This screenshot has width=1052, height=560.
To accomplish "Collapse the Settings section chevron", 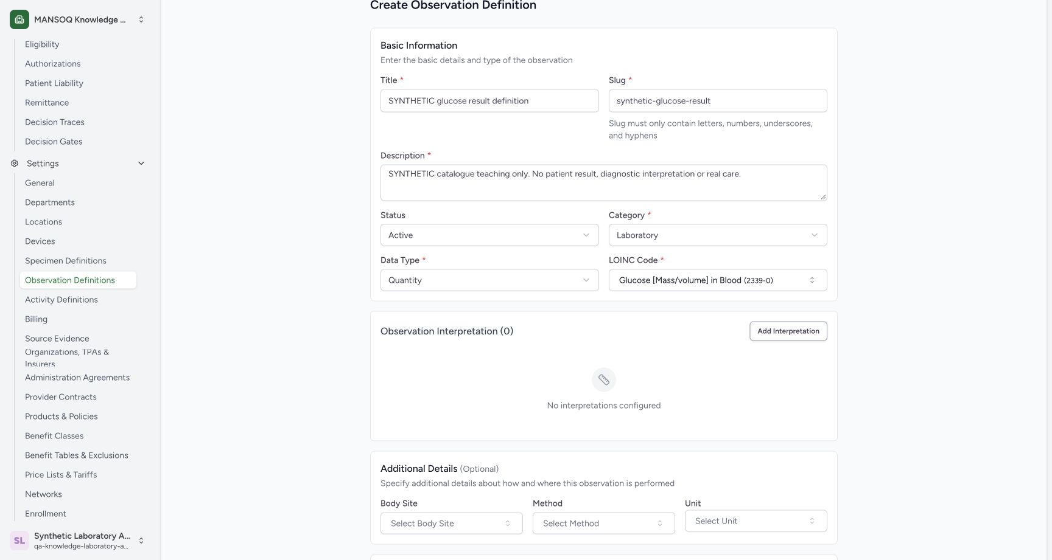I will point(141,164).
